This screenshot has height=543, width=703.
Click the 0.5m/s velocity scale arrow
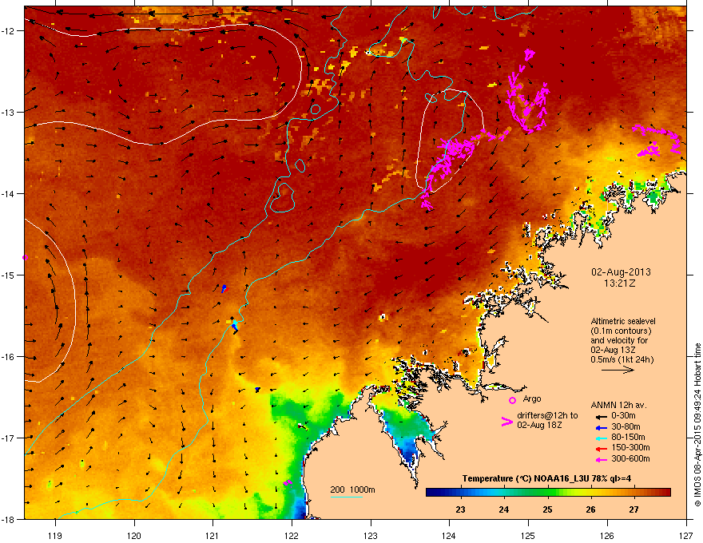click(x=618, y=370)
